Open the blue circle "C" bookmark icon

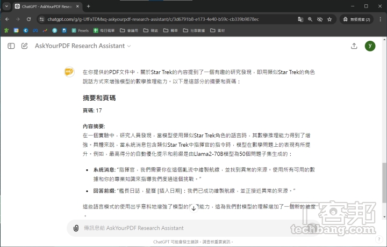[26, 31]
